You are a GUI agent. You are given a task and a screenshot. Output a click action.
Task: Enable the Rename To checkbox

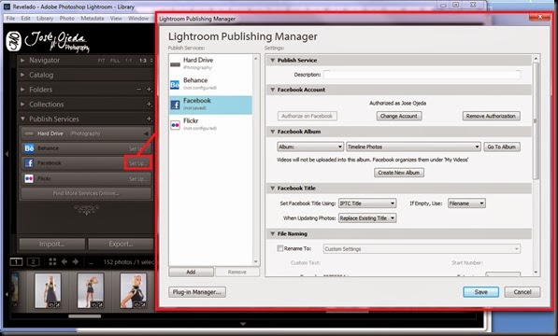click(x=280, y=248)
